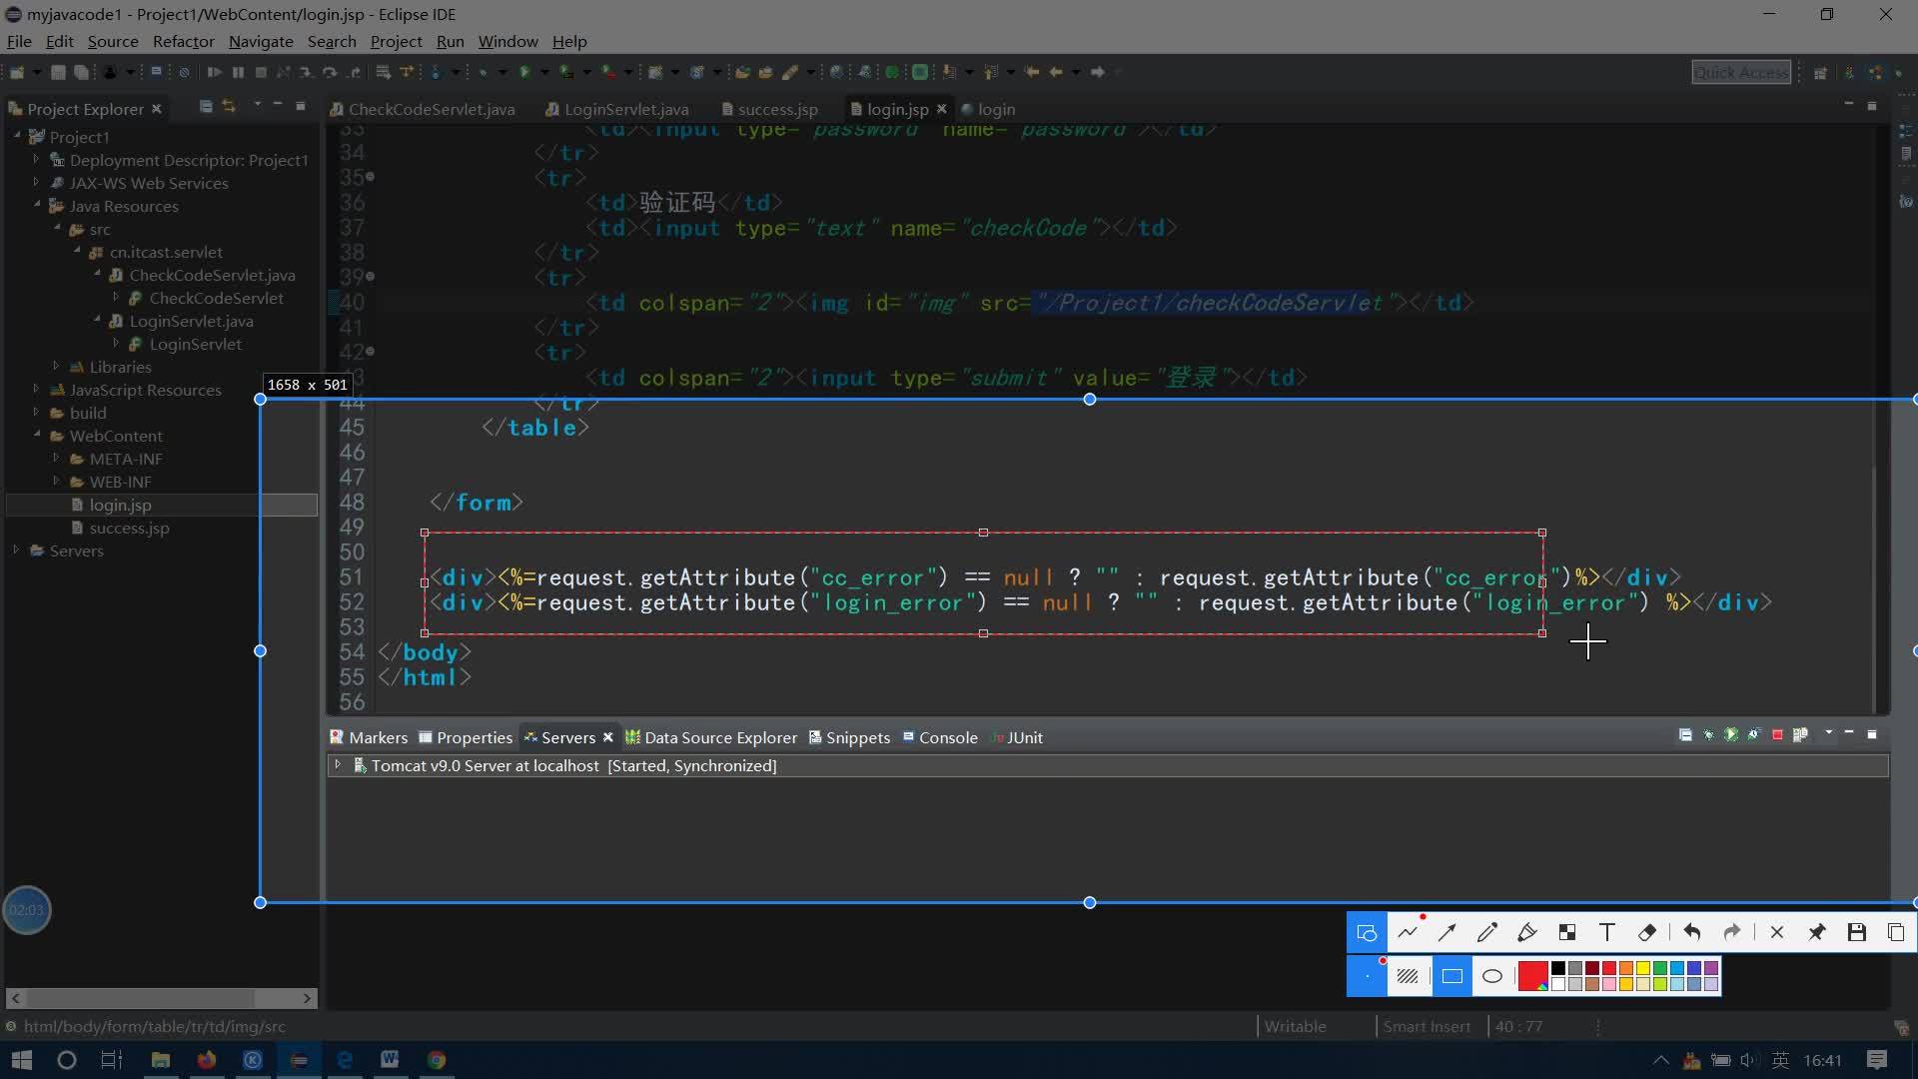Choose the ellipse shape option
Image resolution: width=1918 pixels, height=1079 pixels.
[1492, 976]
